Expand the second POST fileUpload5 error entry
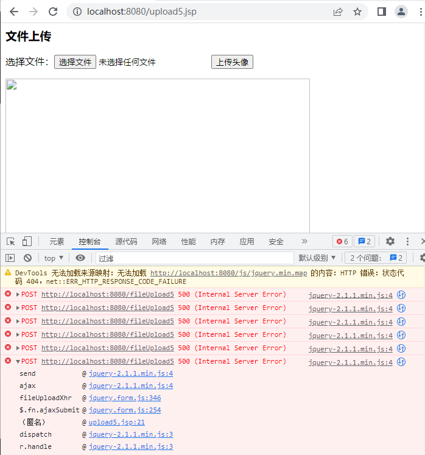This screenshot has height=455, width=425. pos(18,308)
